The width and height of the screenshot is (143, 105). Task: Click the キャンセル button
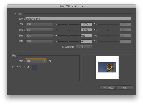[108, 88]
